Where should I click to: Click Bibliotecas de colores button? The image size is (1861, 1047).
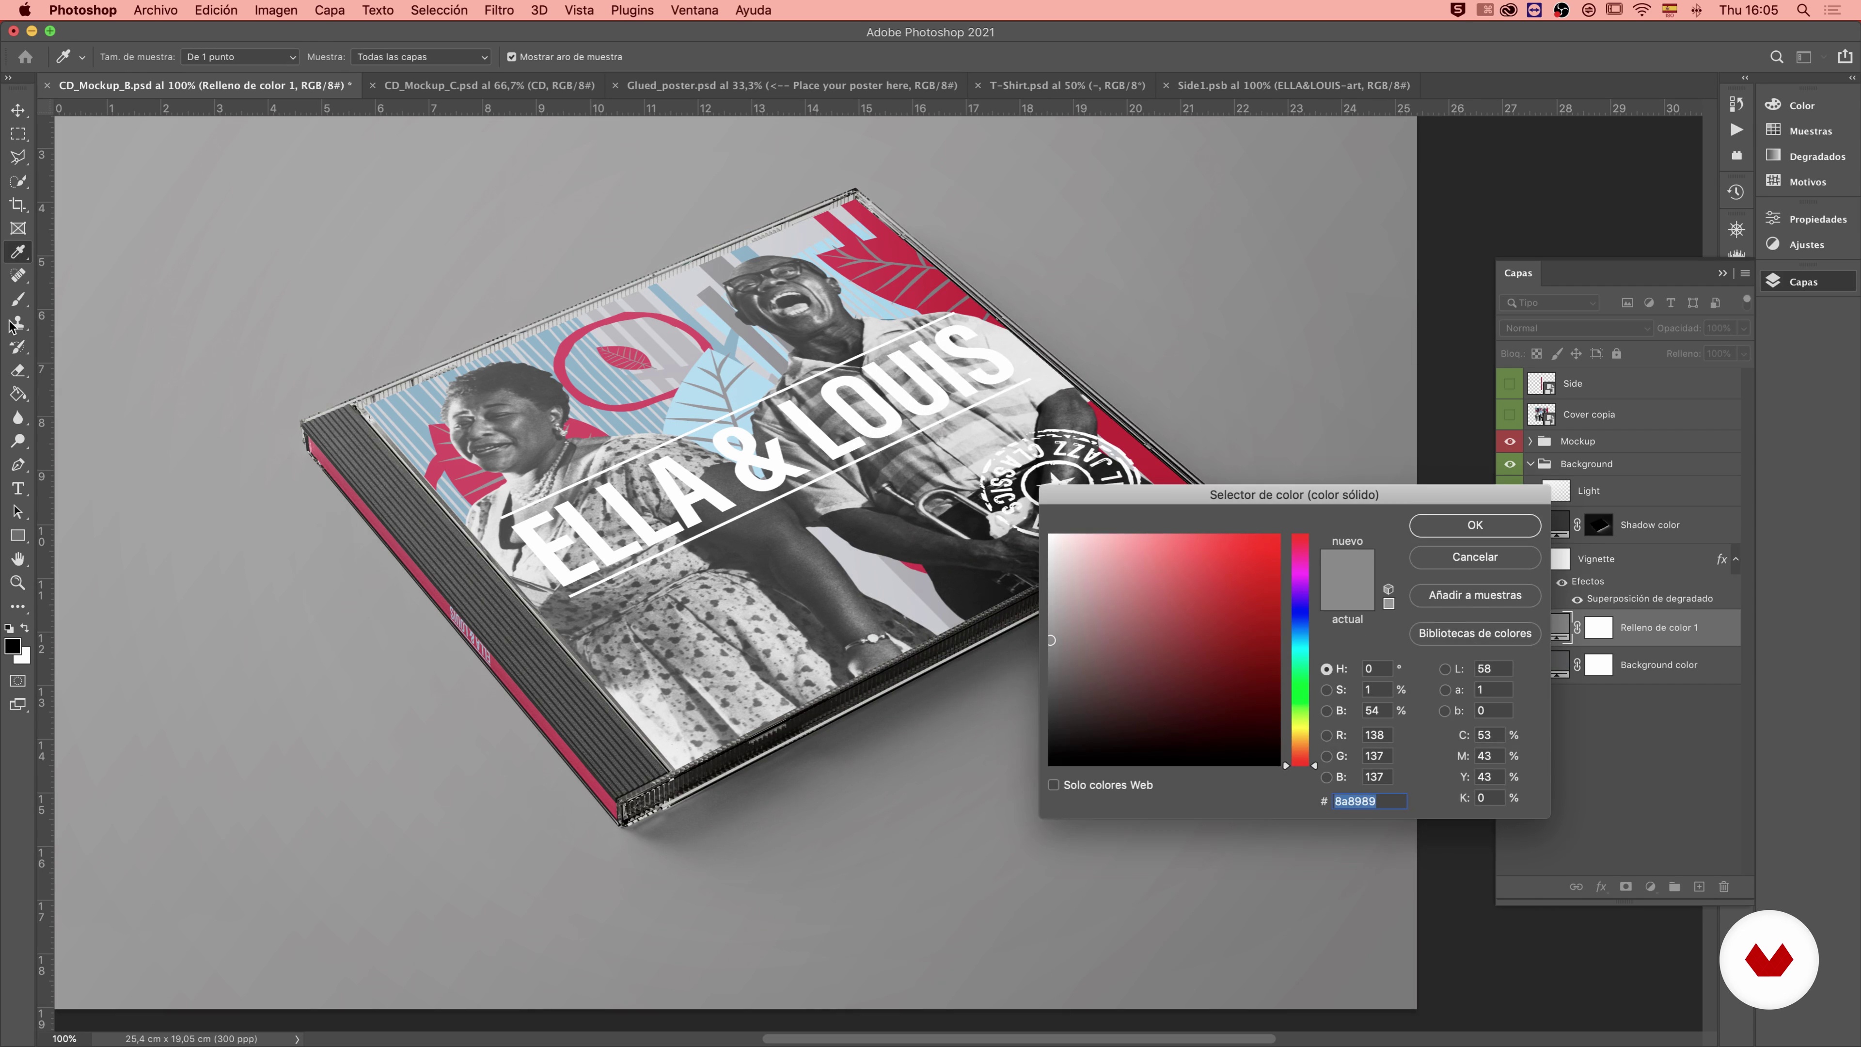click(1474, 635)
